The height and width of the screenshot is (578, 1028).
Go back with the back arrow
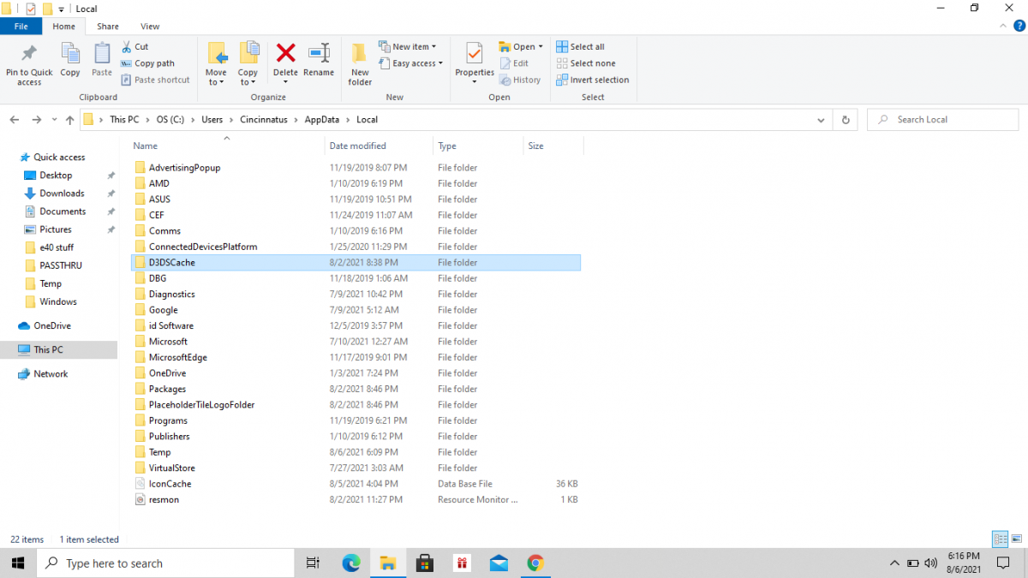click(x=15, y=120)
